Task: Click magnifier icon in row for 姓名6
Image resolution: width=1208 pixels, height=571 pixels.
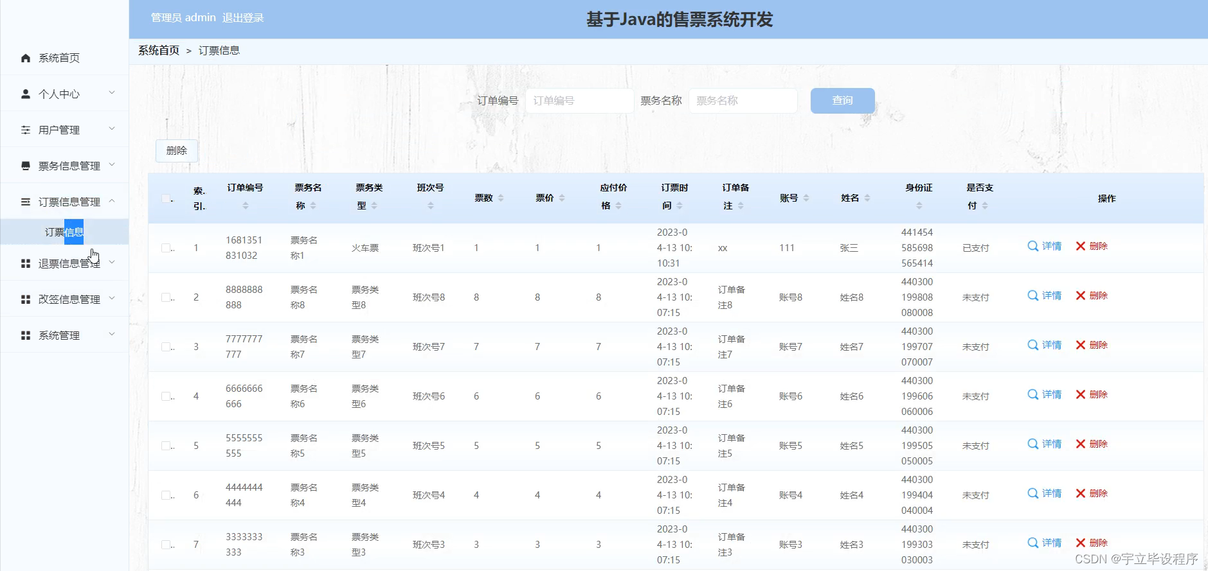Action: (1032, 394)
